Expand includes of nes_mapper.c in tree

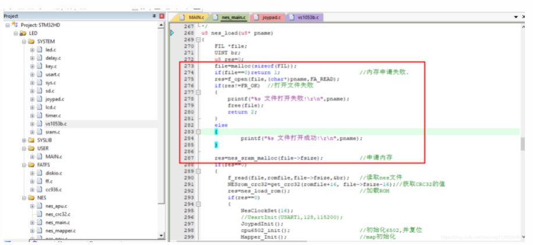tap(32, 230)
